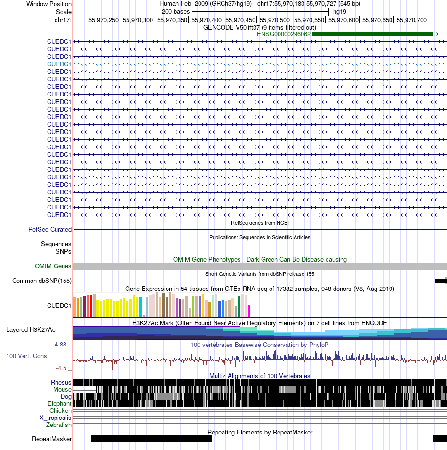This screenshot has height=450, width=447.
Task: Click the Window Position label
Action: [49, 4]
